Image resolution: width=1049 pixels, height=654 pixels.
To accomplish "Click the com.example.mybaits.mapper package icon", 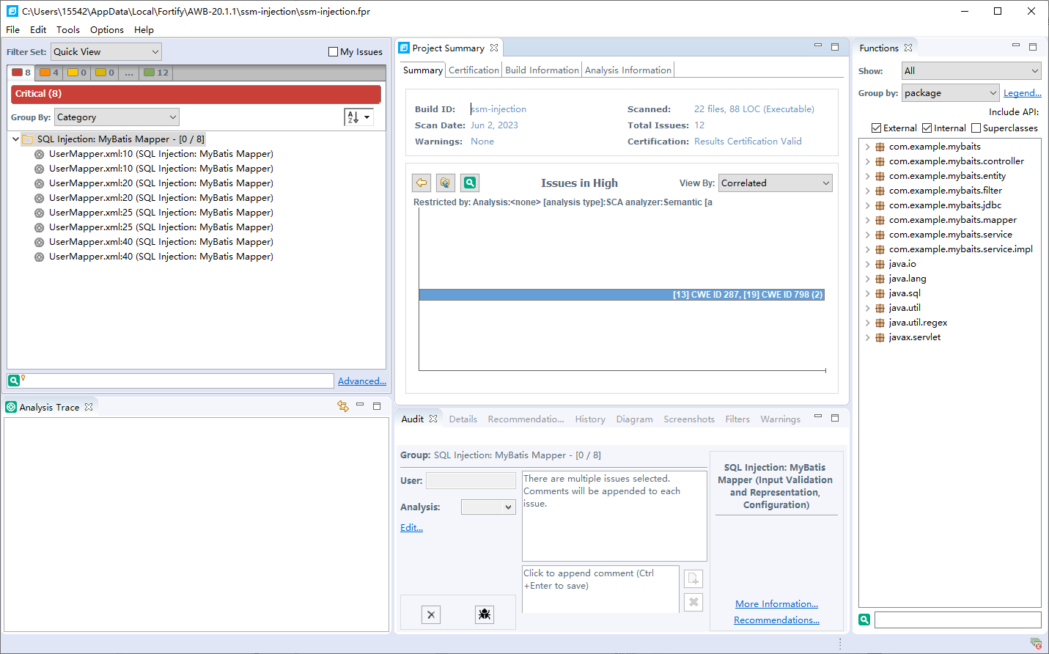I will click(880, 220).
